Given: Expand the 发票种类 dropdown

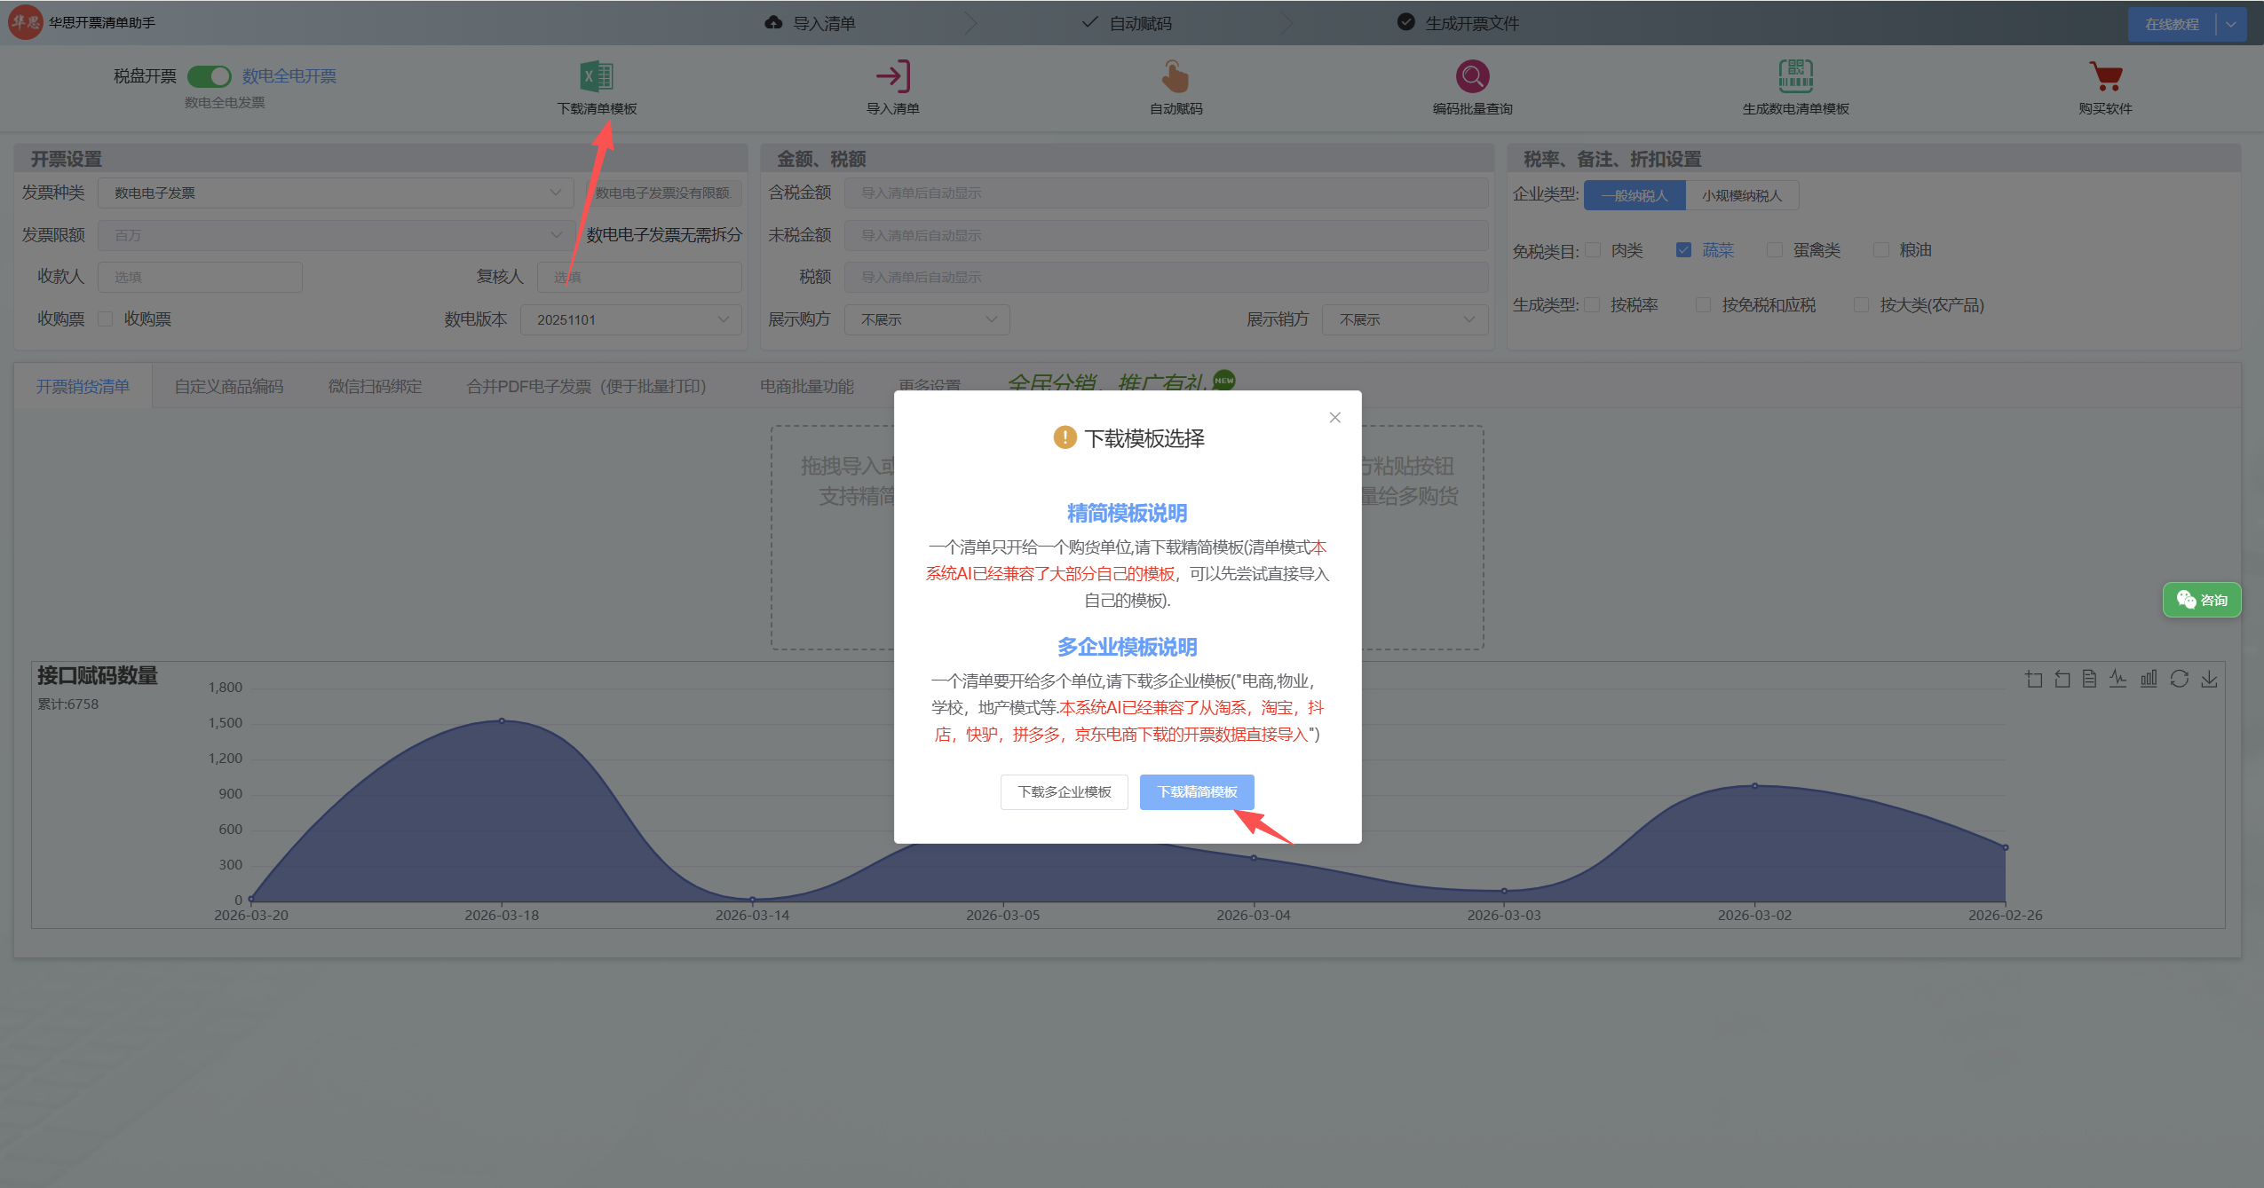Looking at the screenshot, I should [336, 193].
